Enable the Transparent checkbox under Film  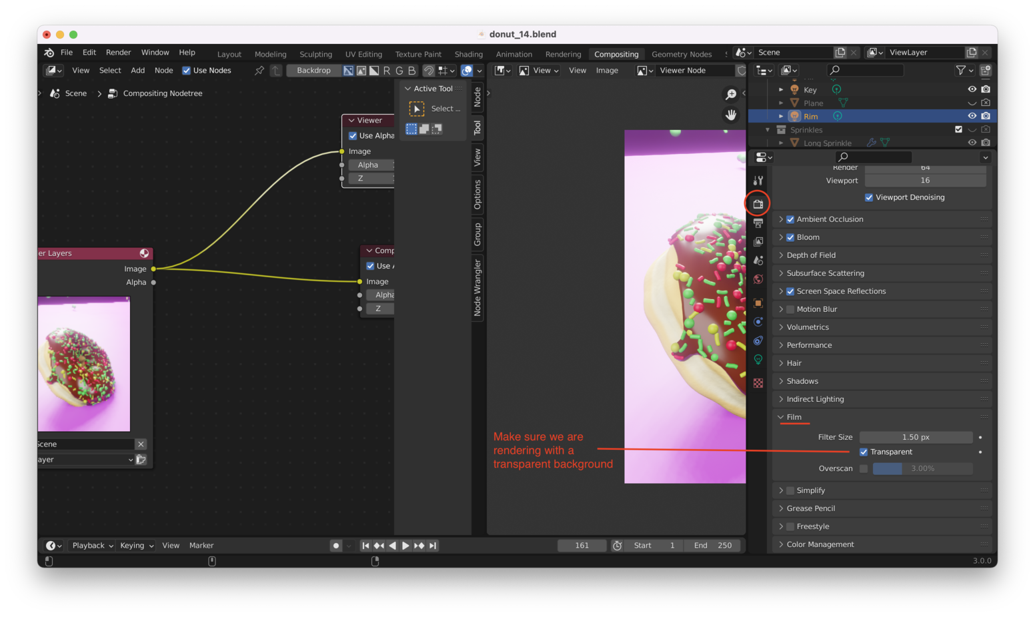(864, 452)
